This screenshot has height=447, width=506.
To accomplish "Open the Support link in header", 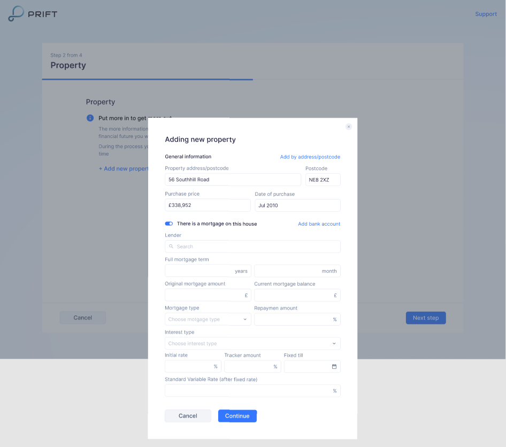I will point(486,14).
